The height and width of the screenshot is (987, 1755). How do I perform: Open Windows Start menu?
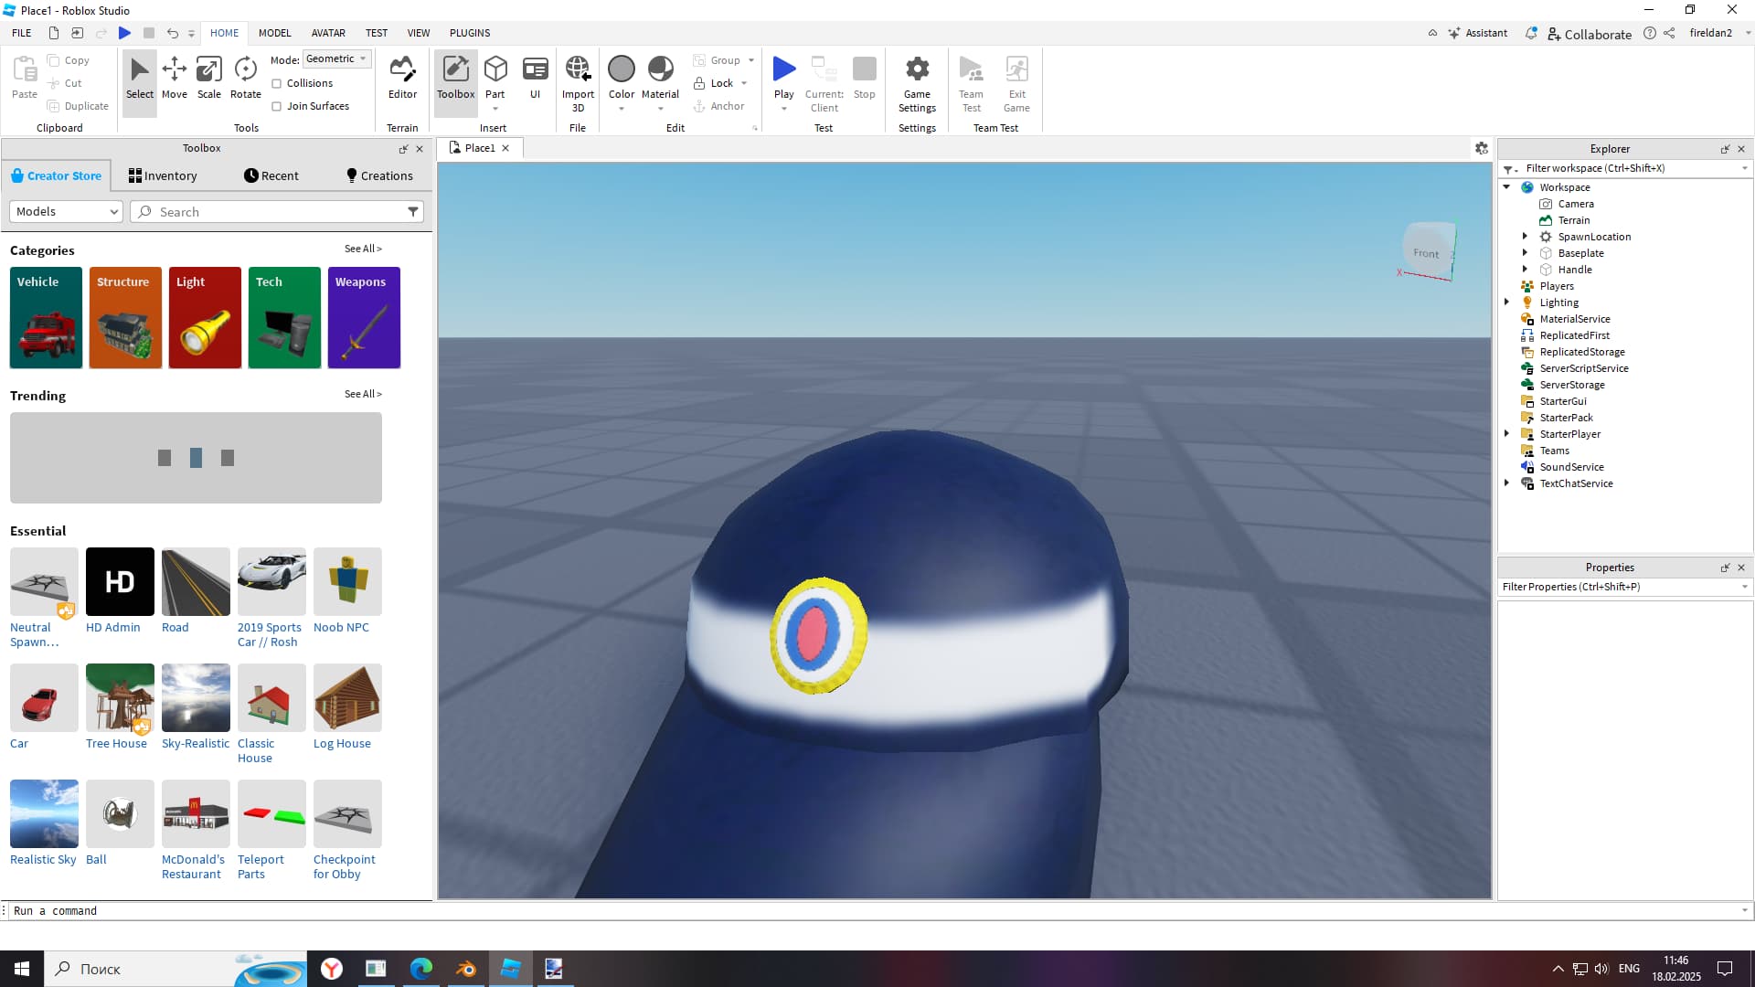click(x=22, y=969)
